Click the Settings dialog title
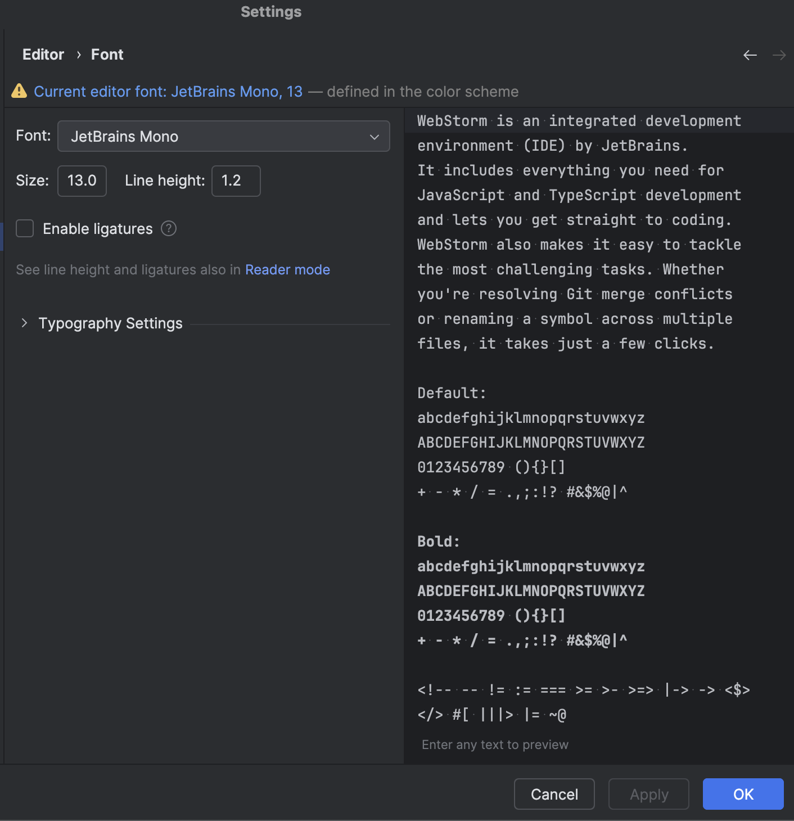Image resolution: width=794 pixels, height=821 pixels. click(270, 11)
